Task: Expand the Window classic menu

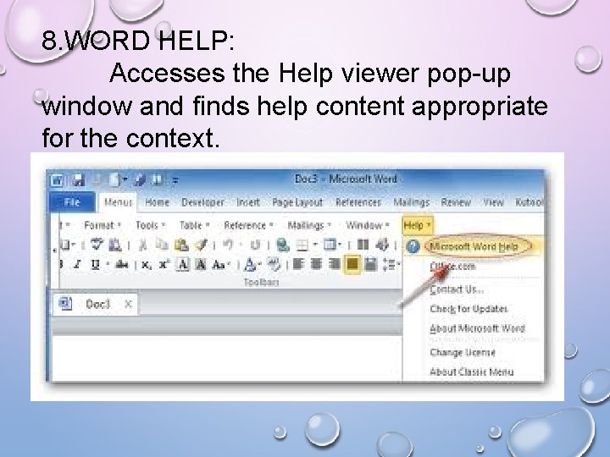Action: coord(368,225)
